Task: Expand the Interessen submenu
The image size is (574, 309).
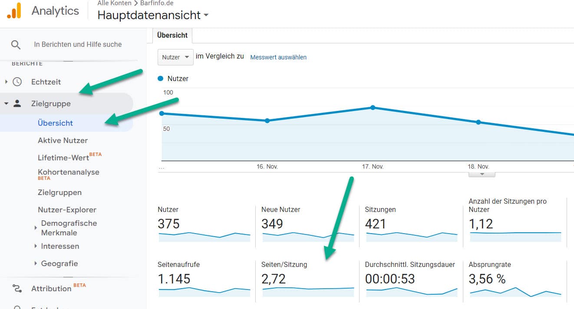Action: [x=36, y=246]
